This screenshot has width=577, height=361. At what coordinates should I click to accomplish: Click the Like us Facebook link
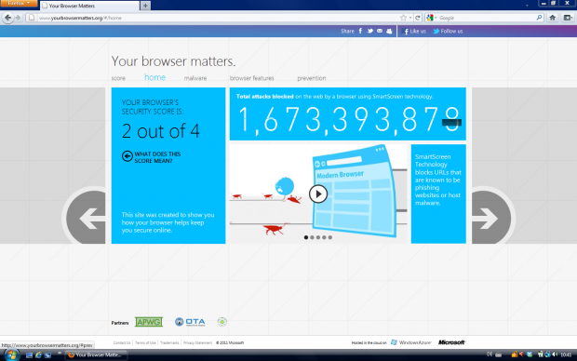(x=415, y=32)
